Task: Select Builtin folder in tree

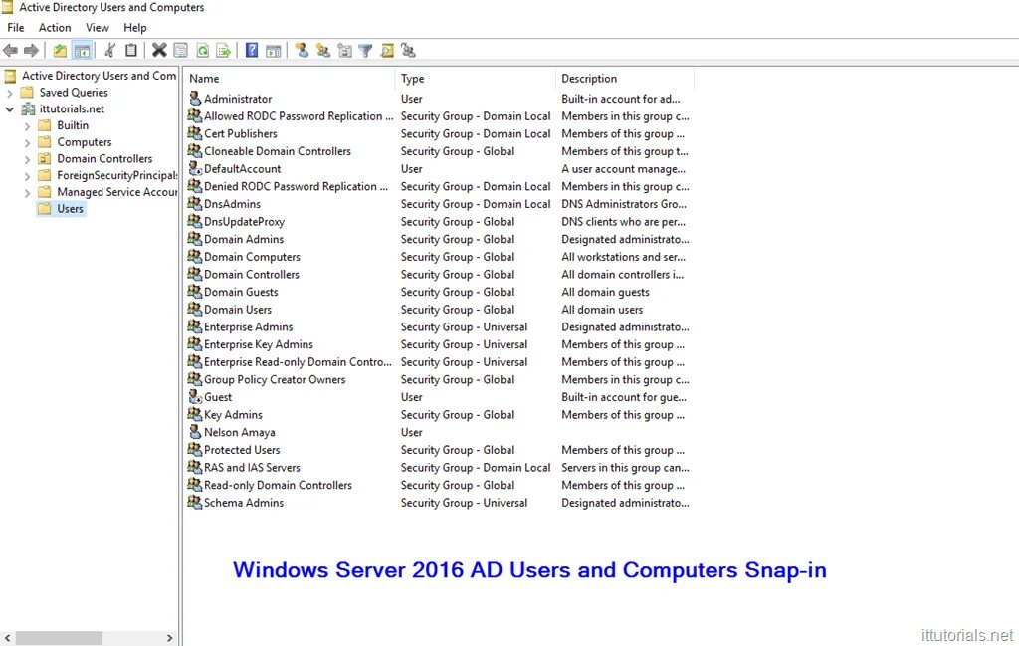Action: (x=72, y=125)
